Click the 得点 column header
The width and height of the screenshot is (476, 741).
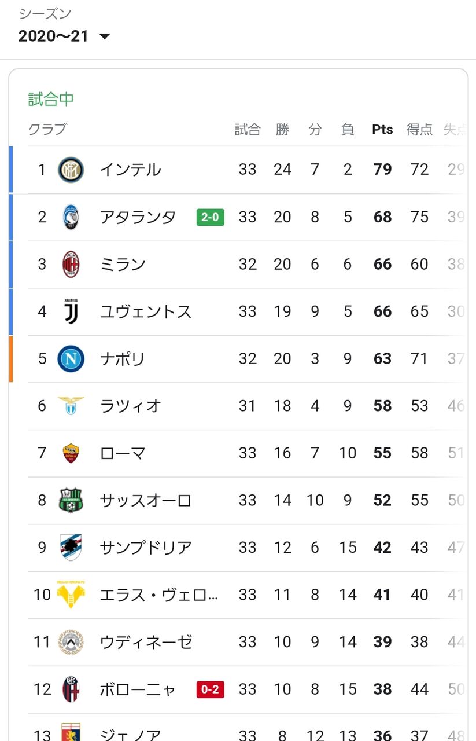click(x=419, y=130)
